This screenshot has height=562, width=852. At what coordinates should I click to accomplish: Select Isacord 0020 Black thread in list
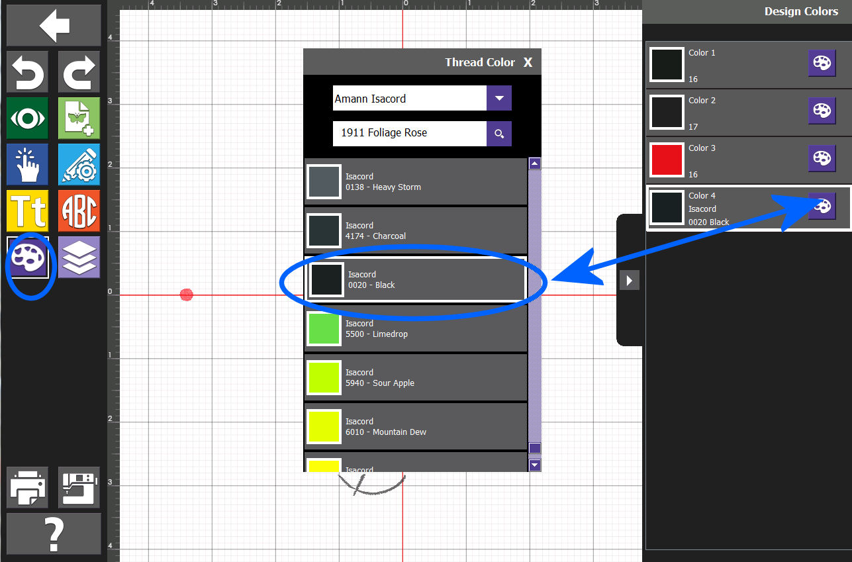pyautogui.click(x=416, y=279)
